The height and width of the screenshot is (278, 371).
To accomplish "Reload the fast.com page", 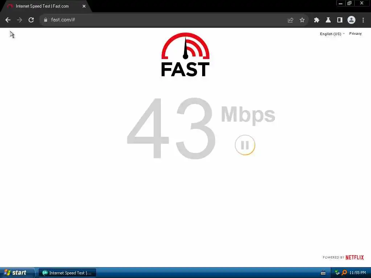I will (x=31, y=20).
